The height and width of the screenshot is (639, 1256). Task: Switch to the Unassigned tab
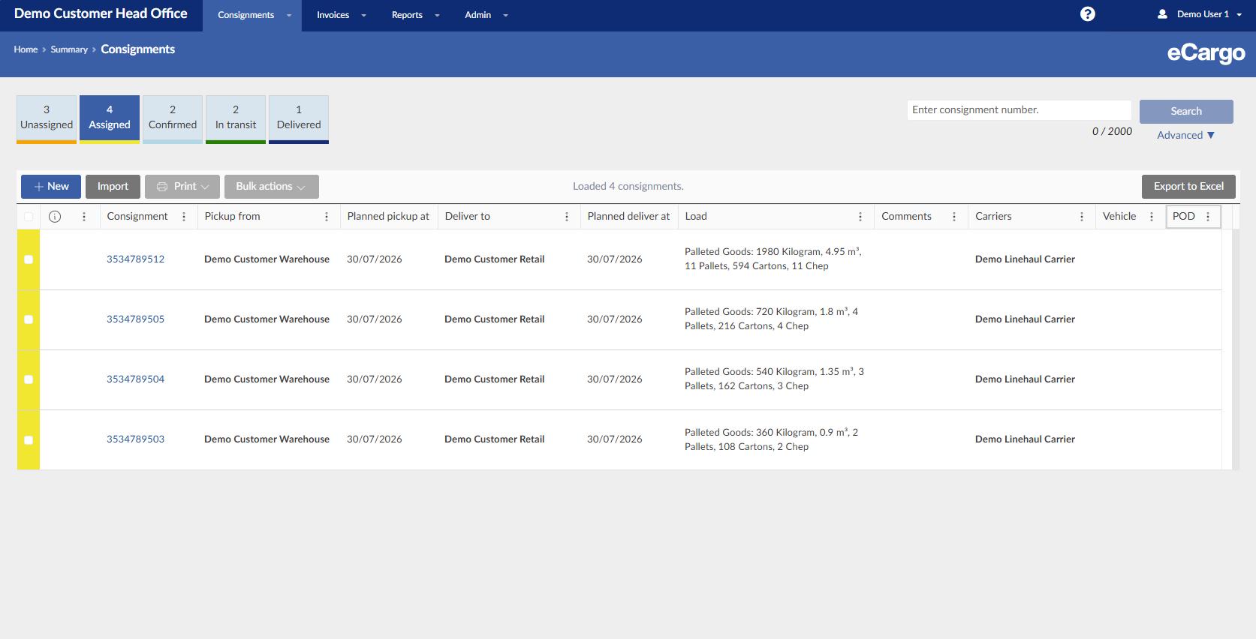tap(47, 118)
